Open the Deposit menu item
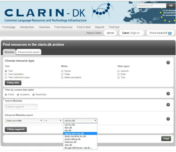Viewport: 176px width, 152px height. (x=99, y=27)
